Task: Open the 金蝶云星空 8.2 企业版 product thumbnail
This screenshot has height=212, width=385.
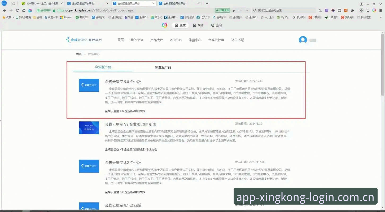Action: [x=89, y=166]
